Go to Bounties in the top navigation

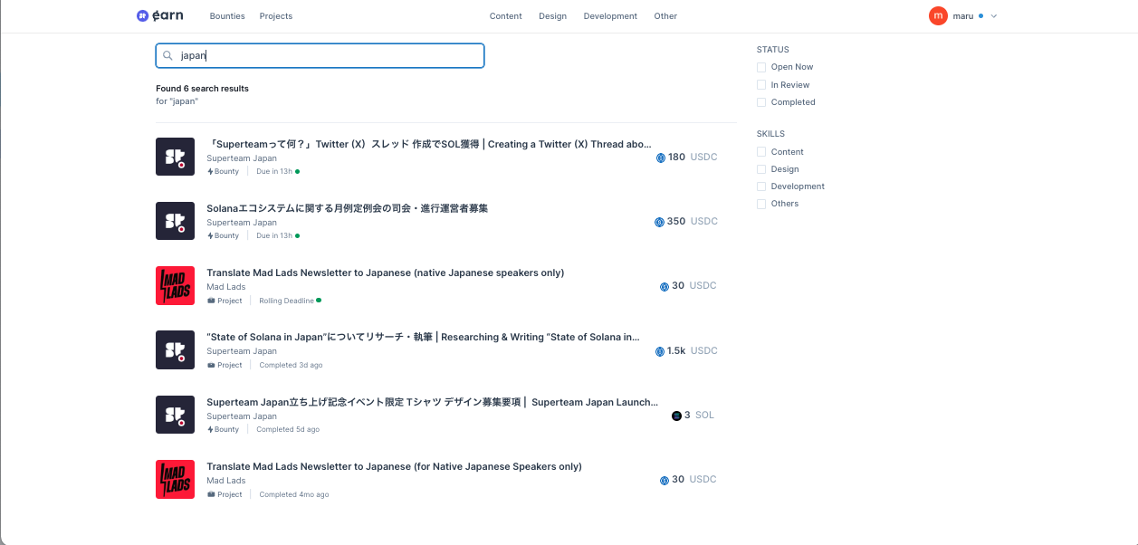coord(227,16)
